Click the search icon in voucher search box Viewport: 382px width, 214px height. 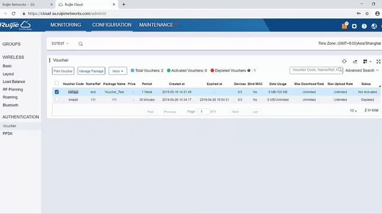(x=340, y=70)
